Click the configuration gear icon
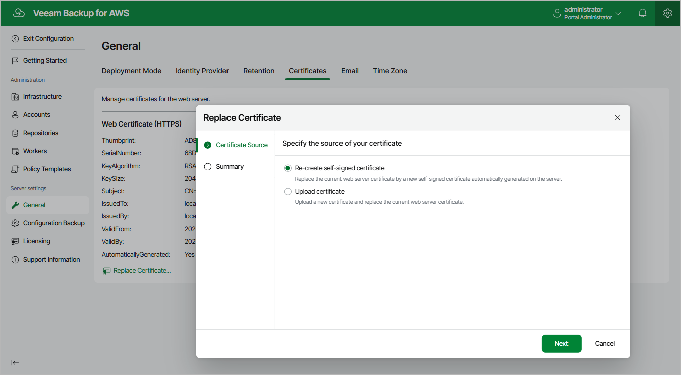This screenshot has height=375, width=681. coord(667,13)
